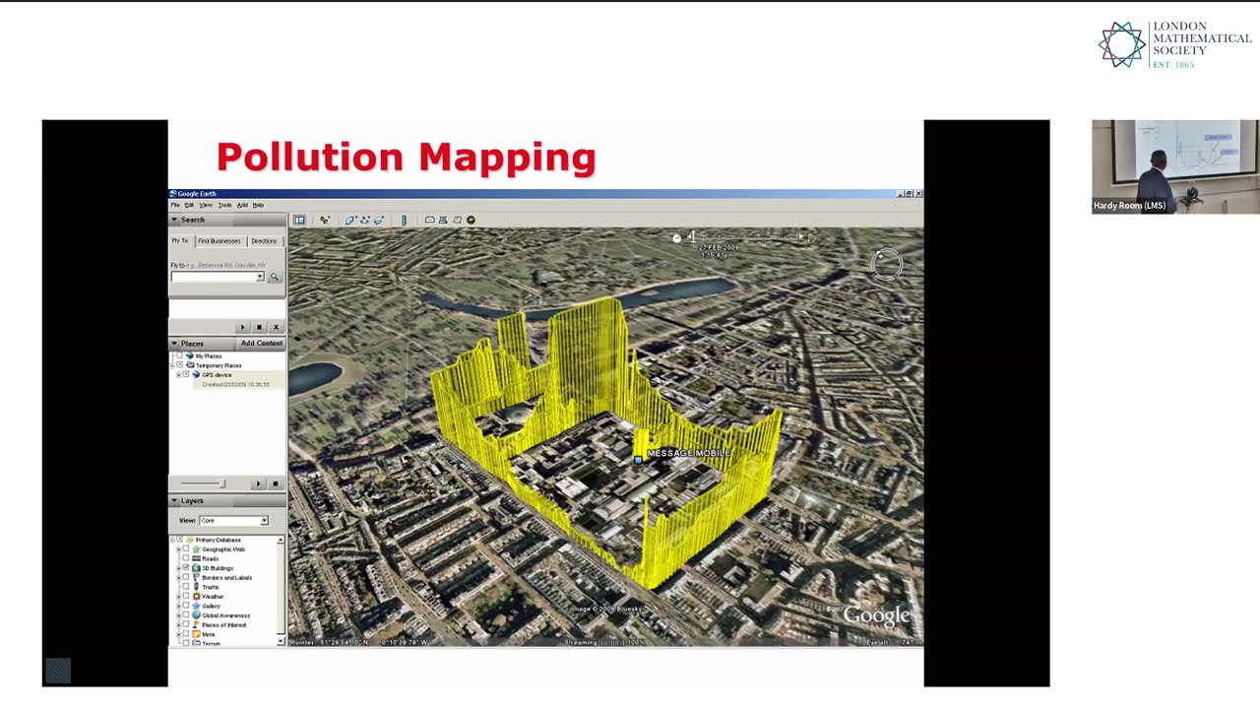The image size is (1260, 709).
Task: Click the clock icon on time slider
Action: [x=676, y=238]
